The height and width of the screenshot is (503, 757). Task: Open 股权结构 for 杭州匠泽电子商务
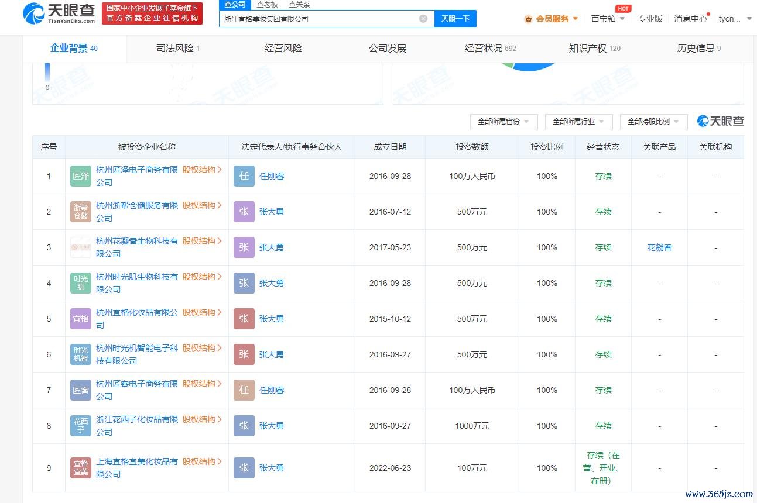tap(202, 170)
